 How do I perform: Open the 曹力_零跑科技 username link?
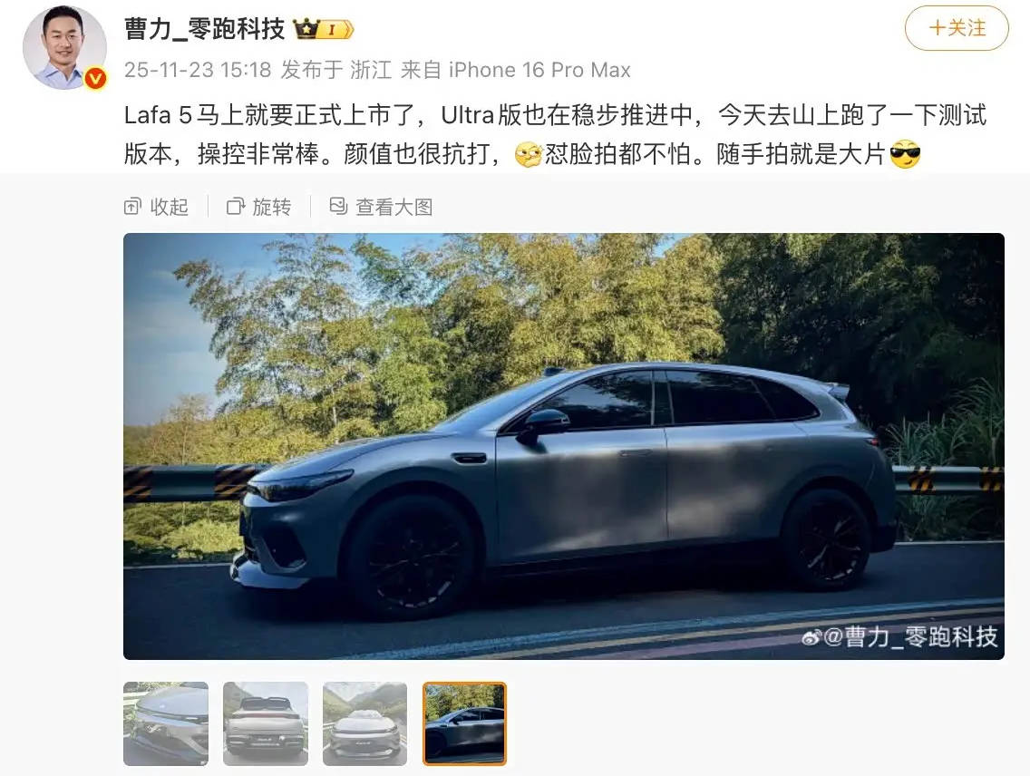[x=204, y=30]
